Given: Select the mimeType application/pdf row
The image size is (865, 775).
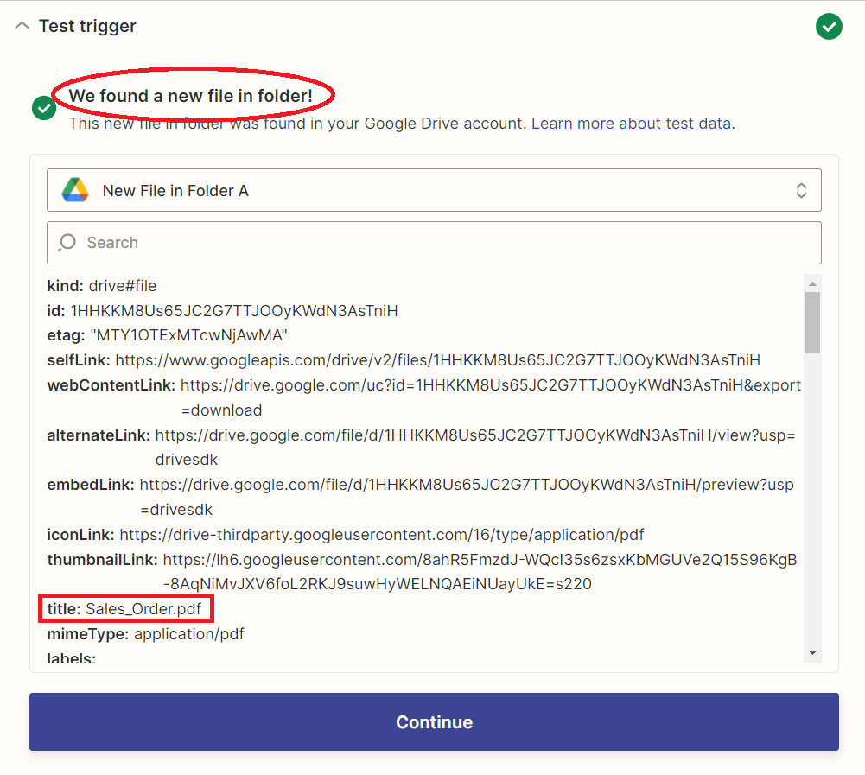Looking at the screenshot, I should pyautogui.click(x=145, y=634).
